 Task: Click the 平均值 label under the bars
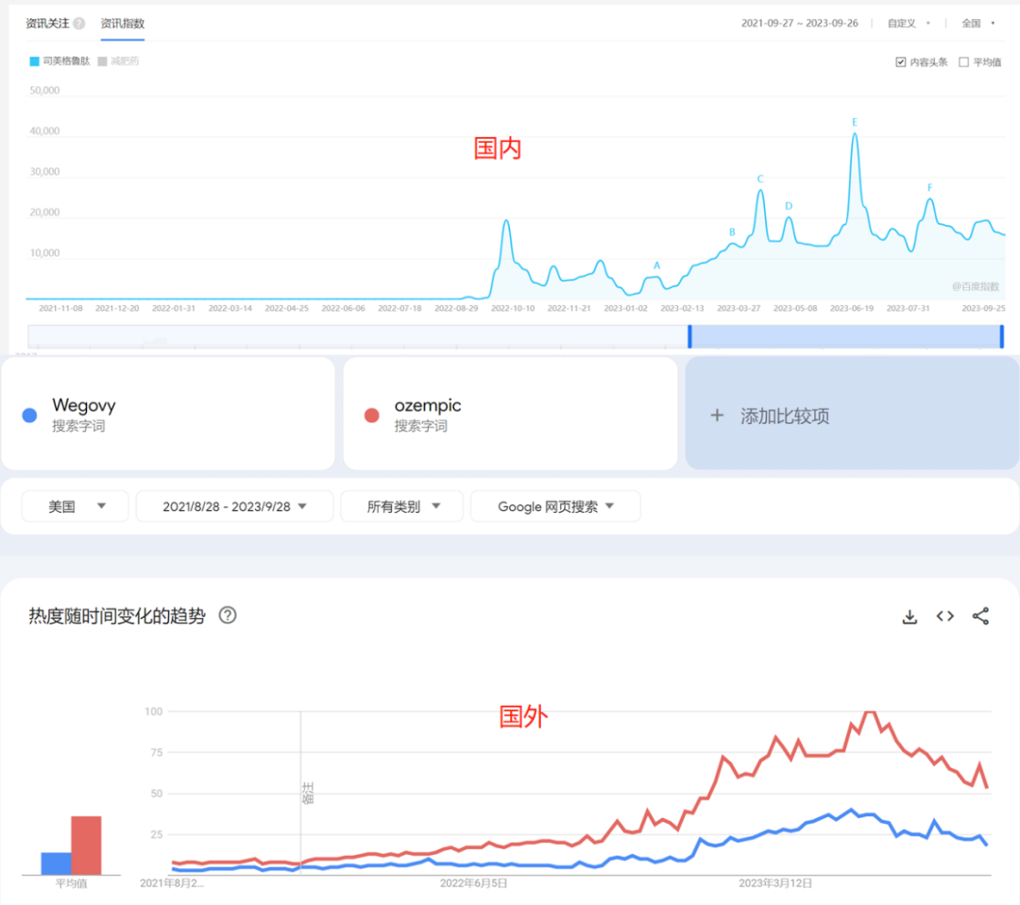pos(71,883)
